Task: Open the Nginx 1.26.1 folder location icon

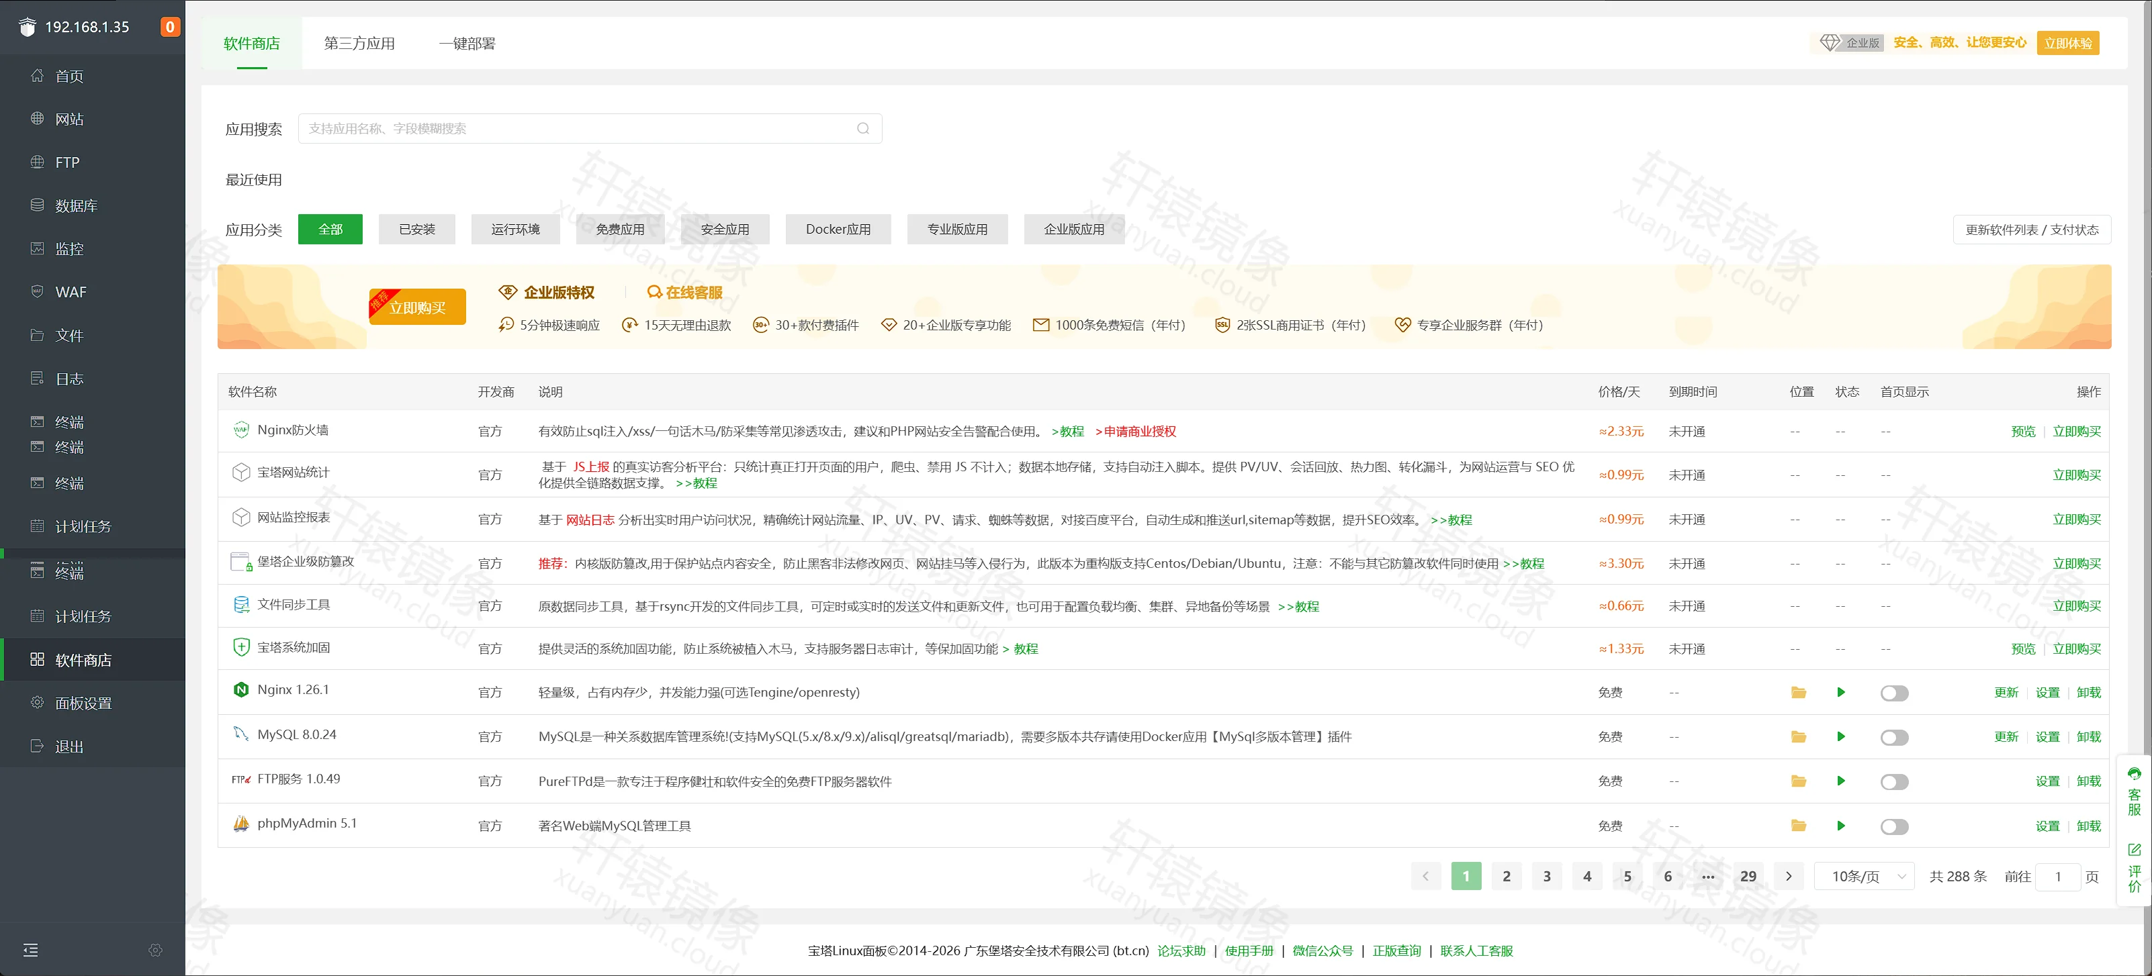Action: coord(1799,692)
